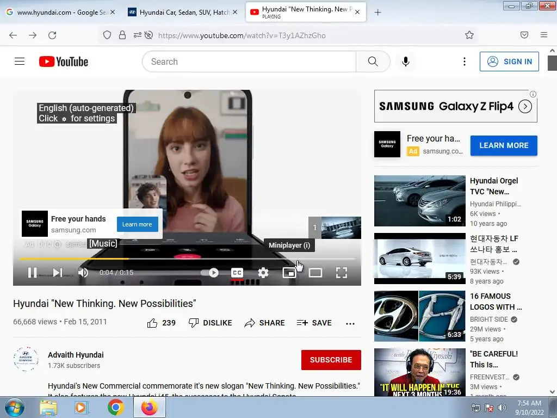The image size is (557, 418).
Task: Open the SHARE option
Action: tap(265, 323)
